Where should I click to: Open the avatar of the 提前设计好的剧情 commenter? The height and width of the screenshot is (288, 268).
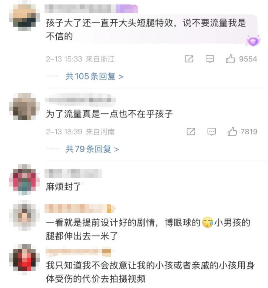tap(24, 215)
